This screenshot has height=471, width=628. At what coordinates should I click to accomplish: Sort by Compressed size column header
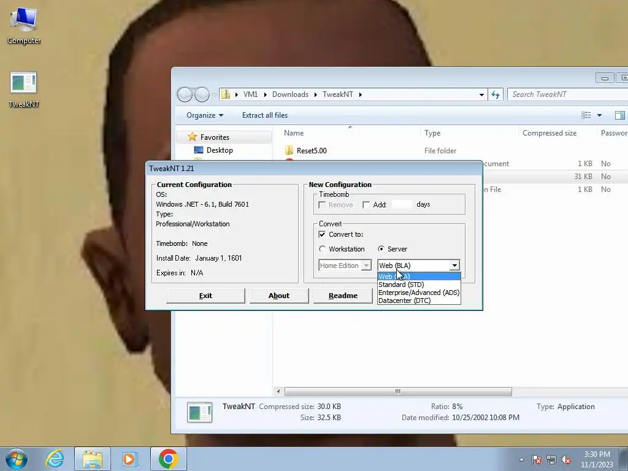click(549, 133)
